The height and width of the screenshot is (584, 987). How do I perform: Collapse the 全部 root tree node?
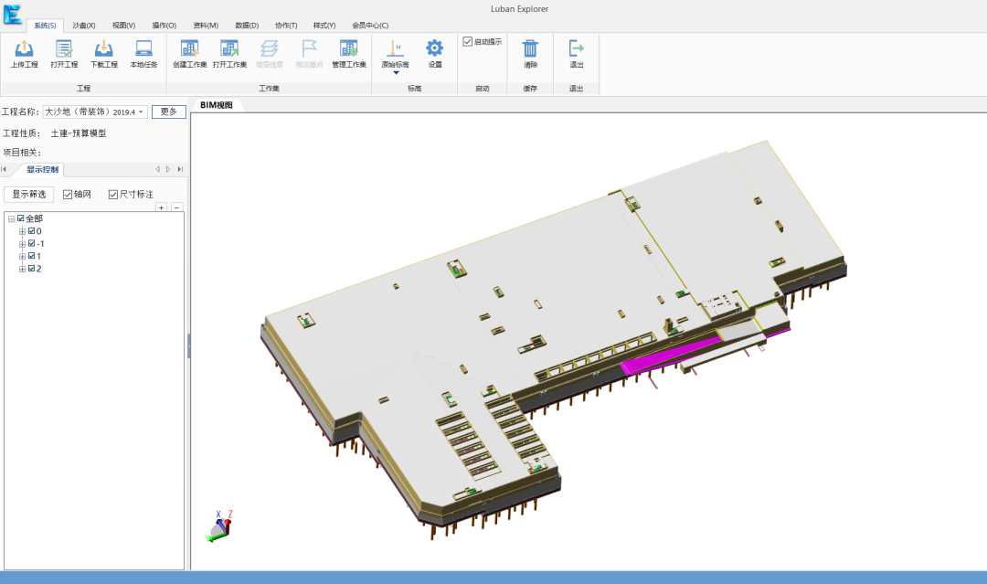pyautogui.click(x=11, y=219)
